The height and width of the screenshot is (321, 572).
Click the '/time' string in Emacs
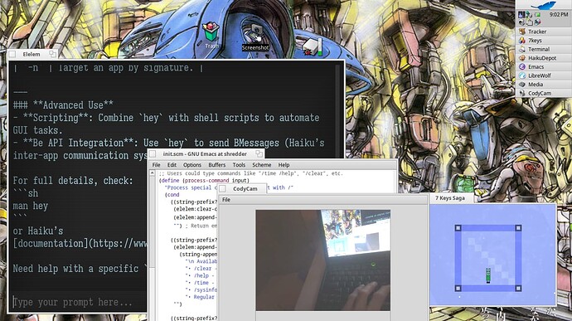click(201, 283)
